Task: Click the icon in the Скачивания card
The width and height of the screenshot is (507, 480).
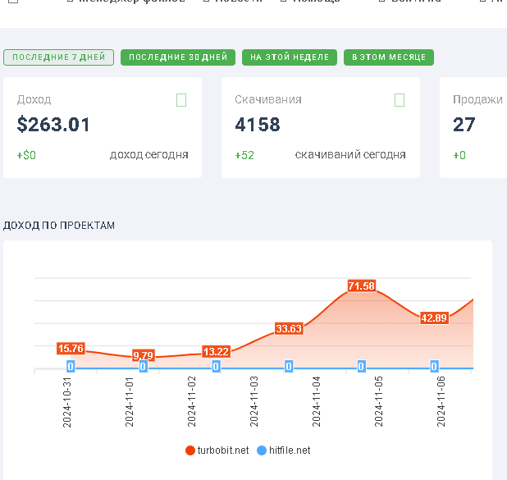Action: (400, 100)
